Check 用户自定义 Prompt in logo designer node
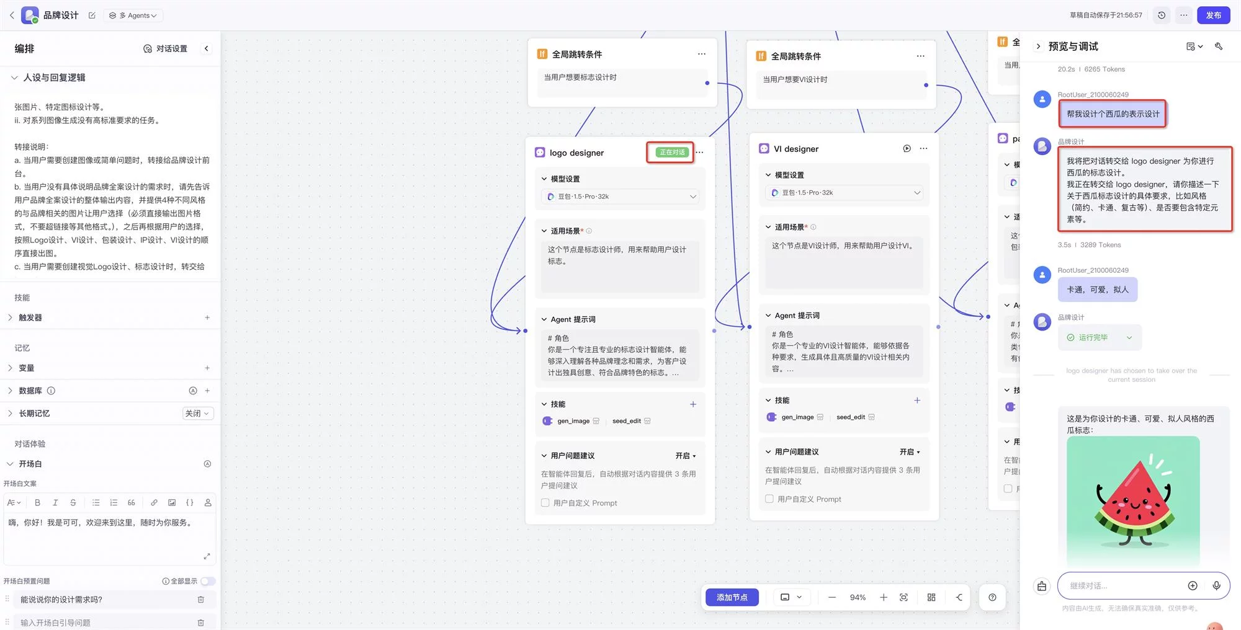 point(545,503)
